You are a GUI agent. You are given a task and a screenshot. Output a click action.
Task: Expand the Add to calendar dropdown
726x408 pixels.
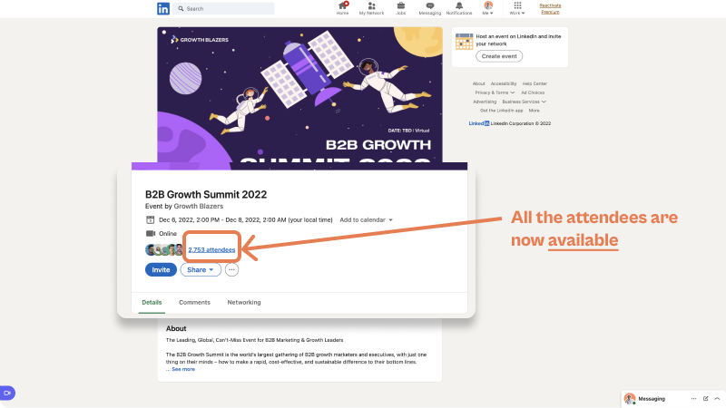(367, 219)
